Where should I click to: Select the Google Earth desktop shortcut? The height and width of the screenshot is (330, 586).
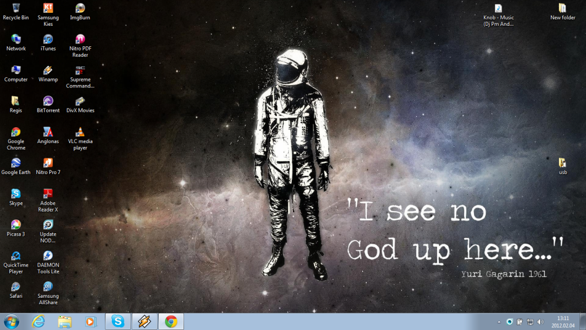tap(16, 166)
